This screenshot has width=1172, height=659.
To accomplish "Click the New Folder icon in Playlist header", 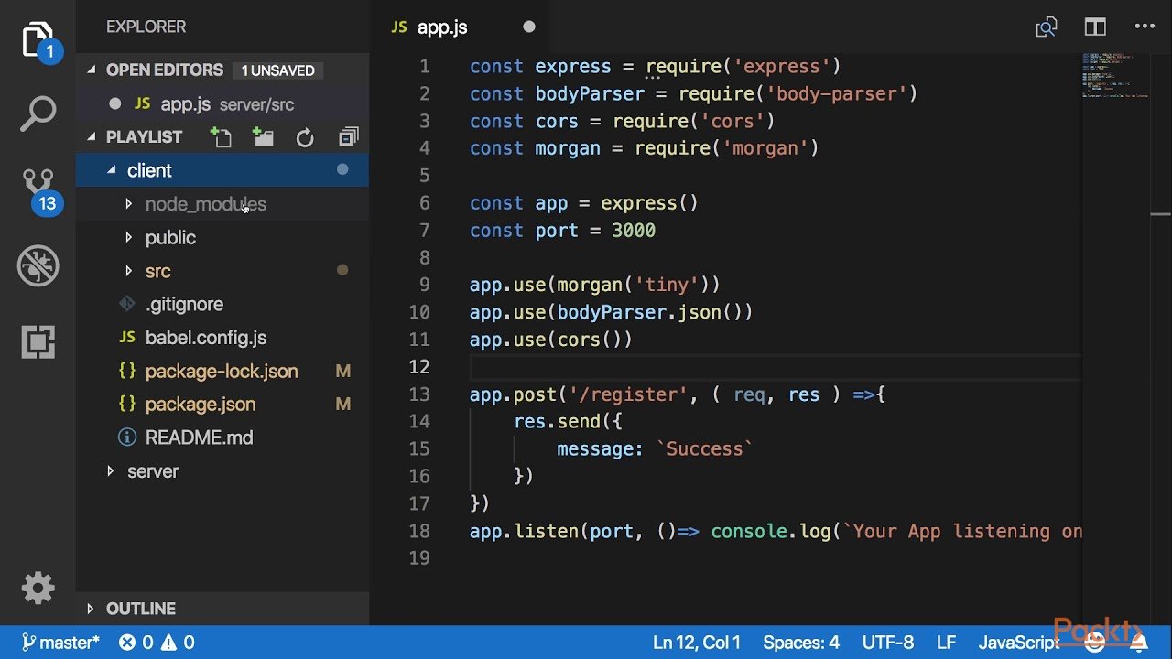I will click(264, 137).
